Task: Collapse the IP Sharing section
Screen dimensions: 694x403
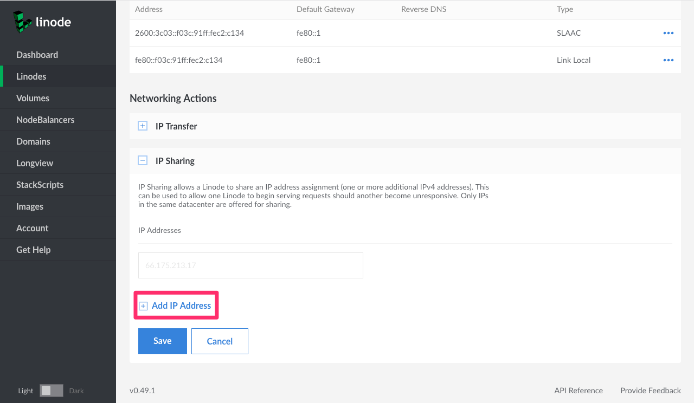Action: click(x=143, y=161)
